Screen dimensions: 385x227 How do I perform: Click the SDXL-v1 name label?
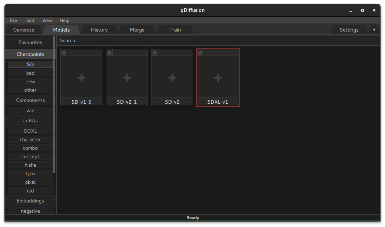pyautogui.click(x=218, y=102)
